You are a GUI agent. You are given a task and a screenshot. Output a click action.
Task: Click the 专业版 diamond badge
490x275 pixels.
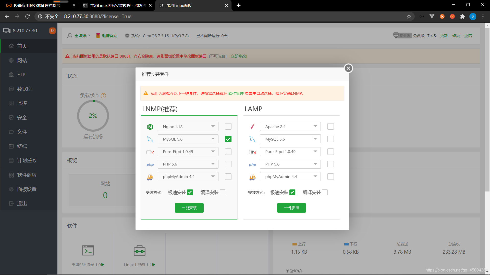point(402,35)
